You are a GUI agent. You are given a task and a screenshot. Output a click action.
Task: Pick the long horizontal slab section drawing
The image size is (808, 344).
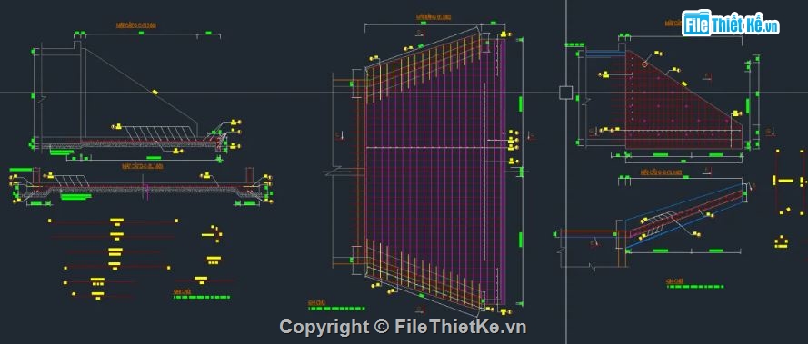(x=143, y=187)
